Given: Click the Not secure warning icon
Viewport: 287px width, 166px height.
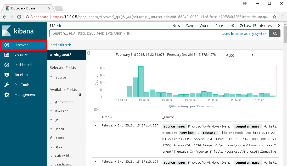Looking at the screenshot, I should coord(27,17).
